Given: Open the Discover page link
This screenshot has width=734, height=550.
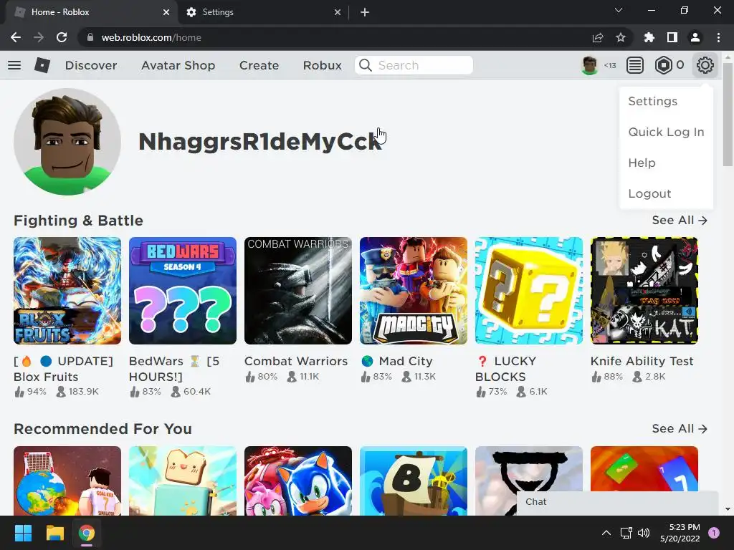Looking at the screenshot, I should tap(91, 65).
